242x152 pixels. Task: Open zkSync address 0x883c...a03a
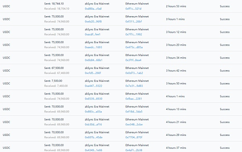click(93, 112)
